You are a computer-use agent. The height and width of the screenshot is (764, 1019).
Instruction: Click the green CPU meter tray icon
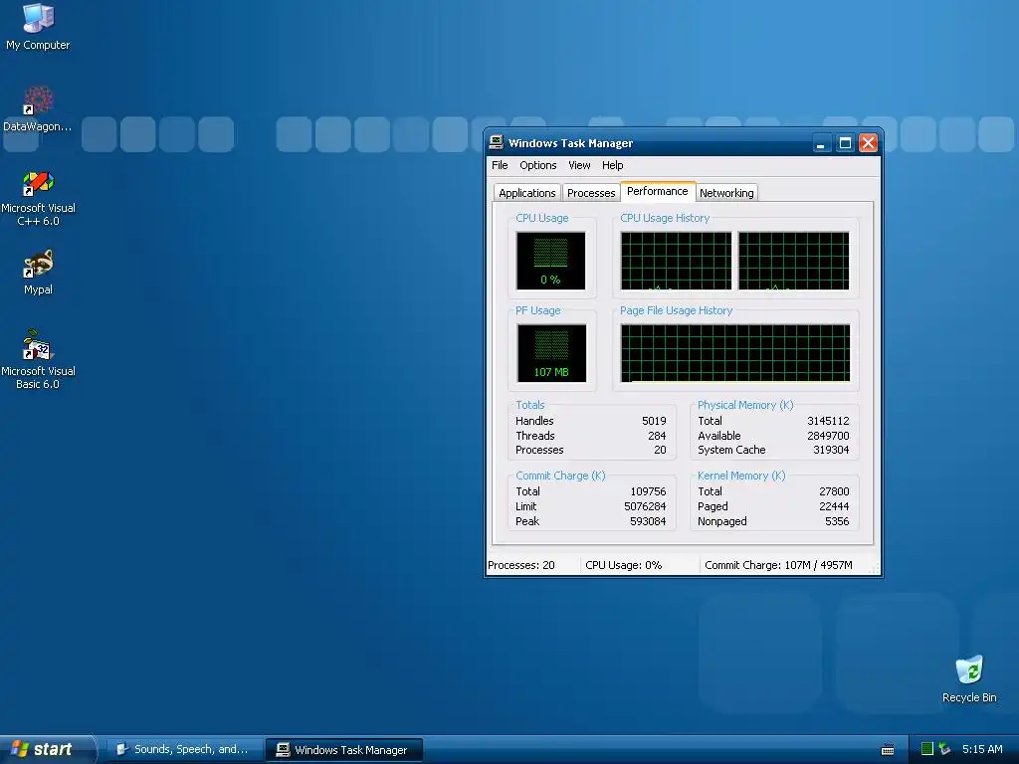[927, 749]
